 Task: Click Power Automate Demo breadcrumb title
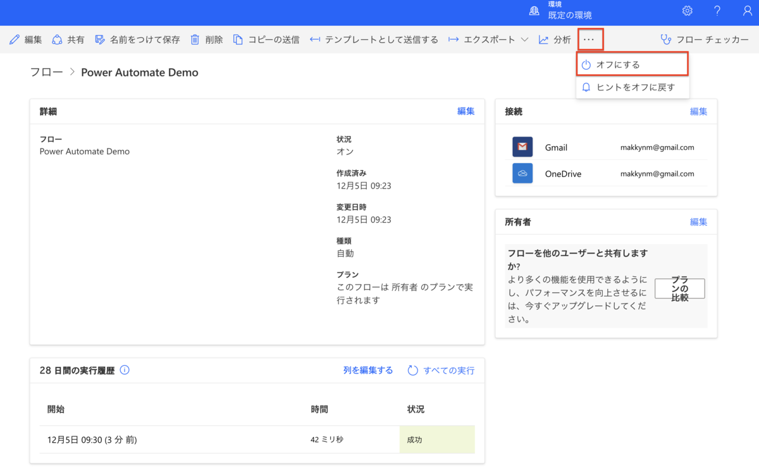pyautogui.click(x=140, y=72)
